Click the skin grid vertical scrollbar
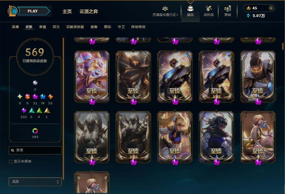 click(283, 46)
